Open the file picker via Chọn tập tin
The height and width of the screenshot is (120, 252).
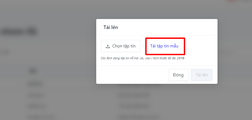(x=120, y=46)
